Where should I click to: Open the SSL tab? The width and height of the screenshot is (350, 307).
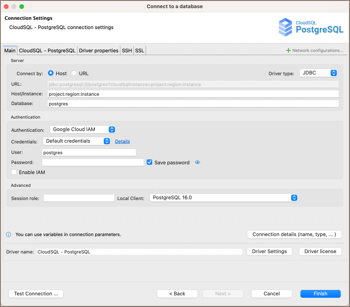pyautogui.click(x=139, y=50)
